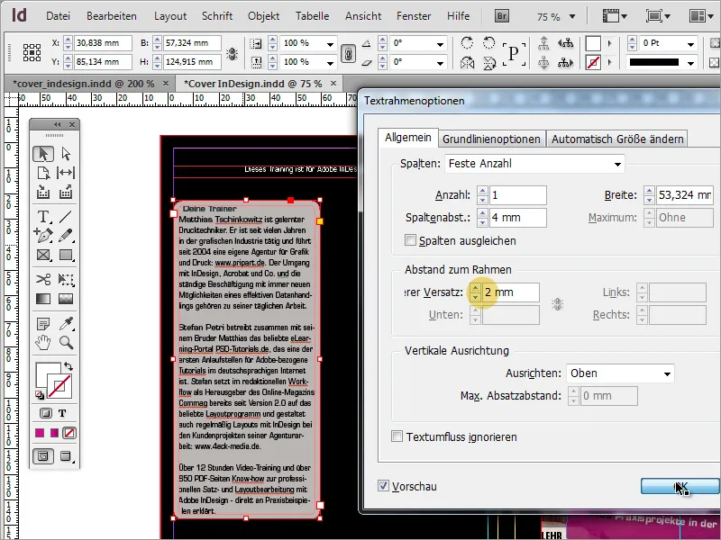This screenshot has height=540, width=721.
Task: Toggle constrain width and height link icon
Action: coord(232,54)
